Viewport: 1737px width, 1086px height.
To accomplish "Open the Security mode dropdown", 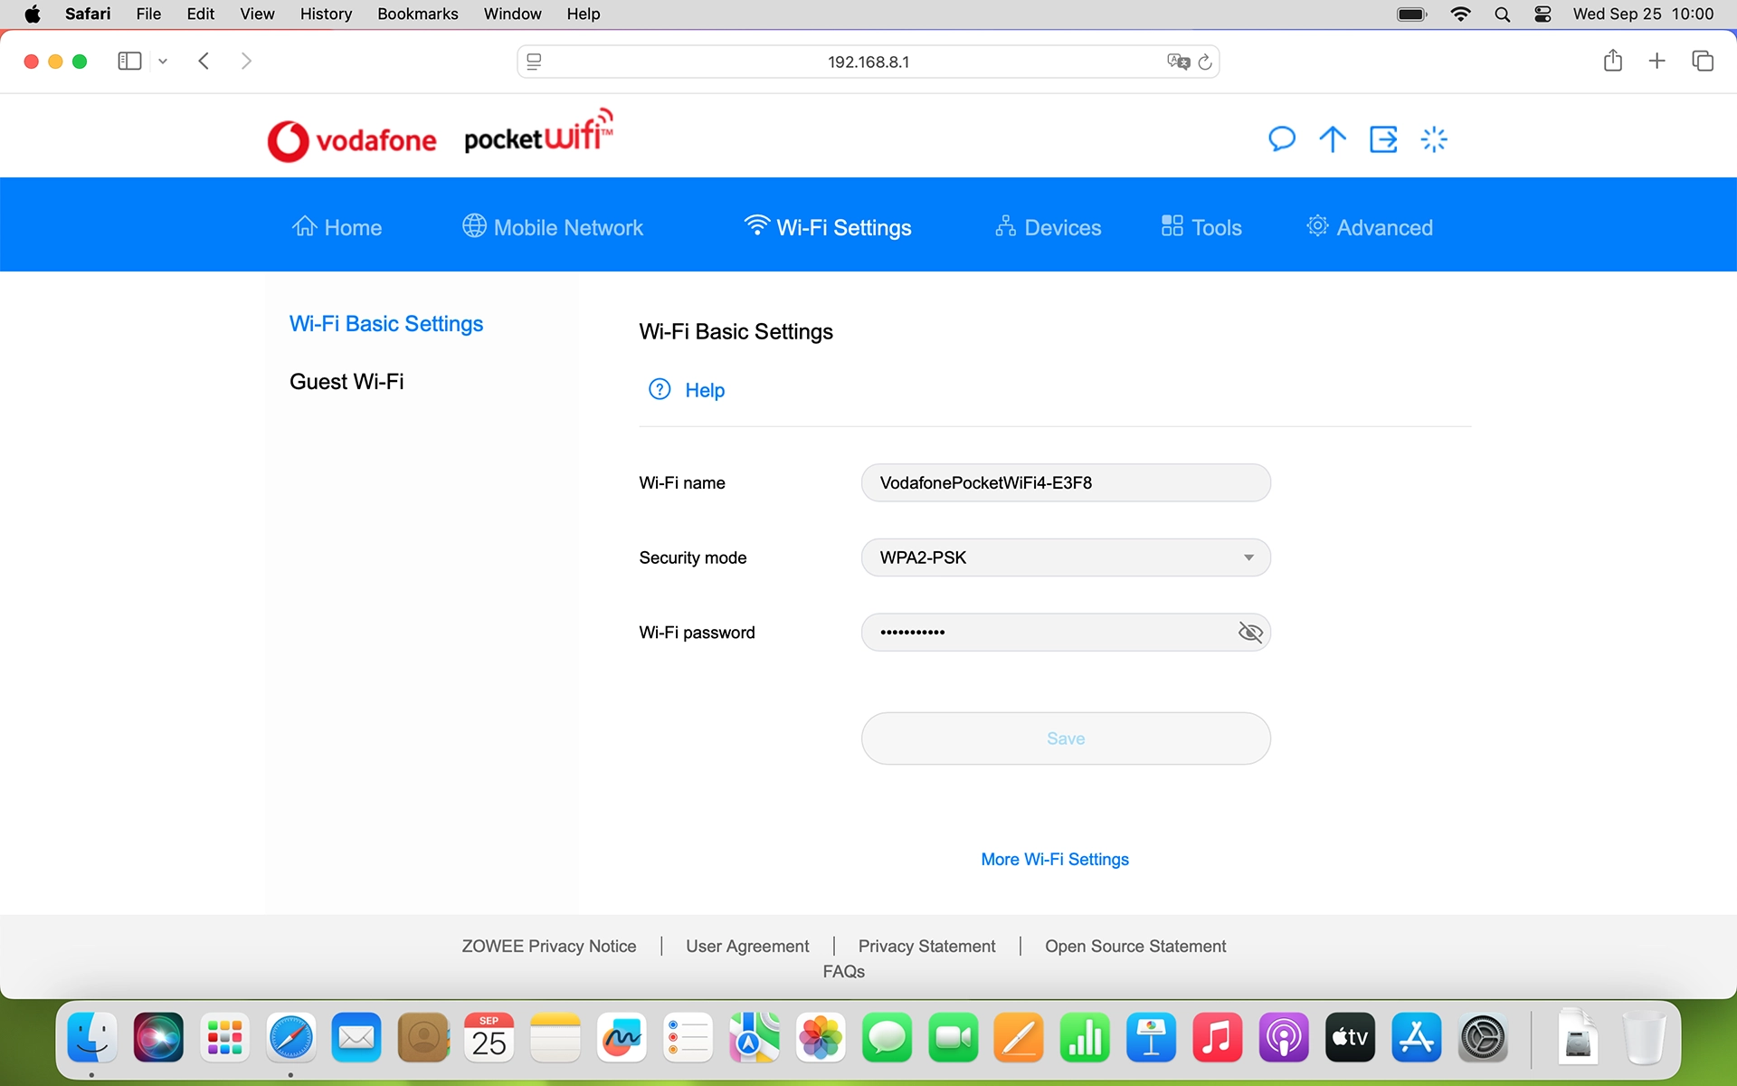I will click(1066, 557).
